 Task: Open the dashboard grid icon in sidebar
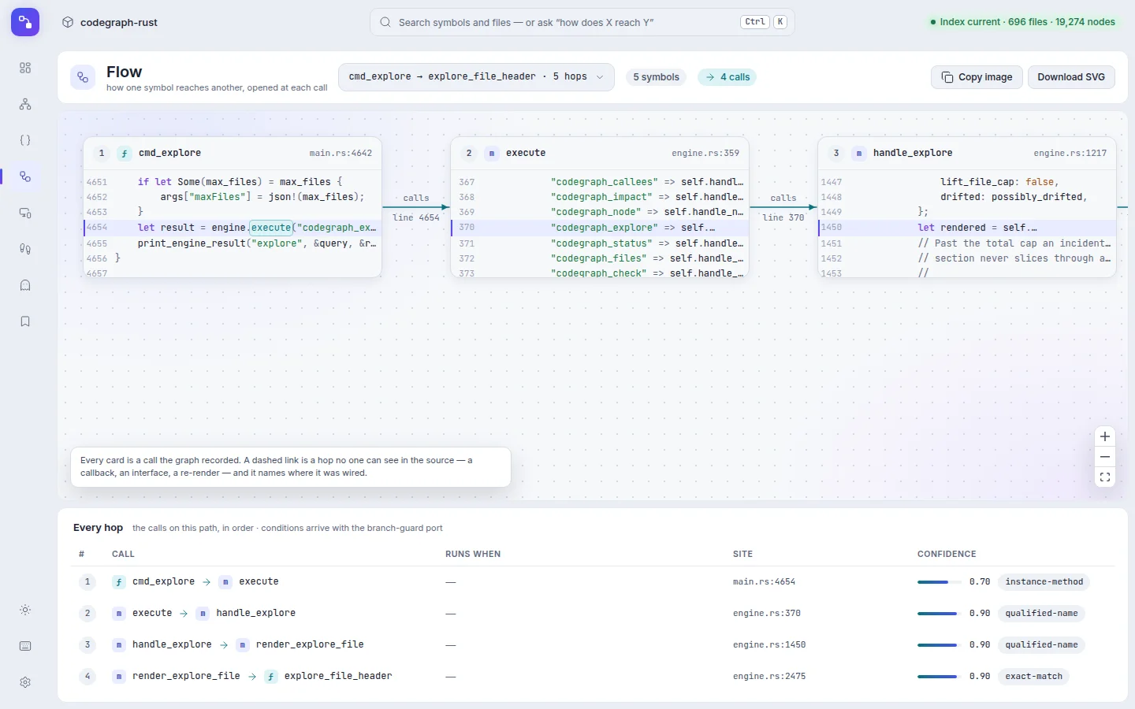click(25, 68)
